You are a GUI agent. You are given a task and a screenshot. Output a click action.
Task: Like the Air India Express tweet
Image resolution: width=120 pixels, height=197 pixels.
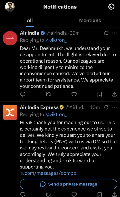(74, 194)
